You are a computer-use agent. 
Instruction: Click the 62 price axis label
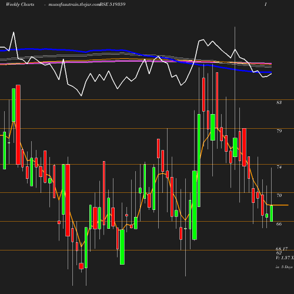click(x=279, y=253)
